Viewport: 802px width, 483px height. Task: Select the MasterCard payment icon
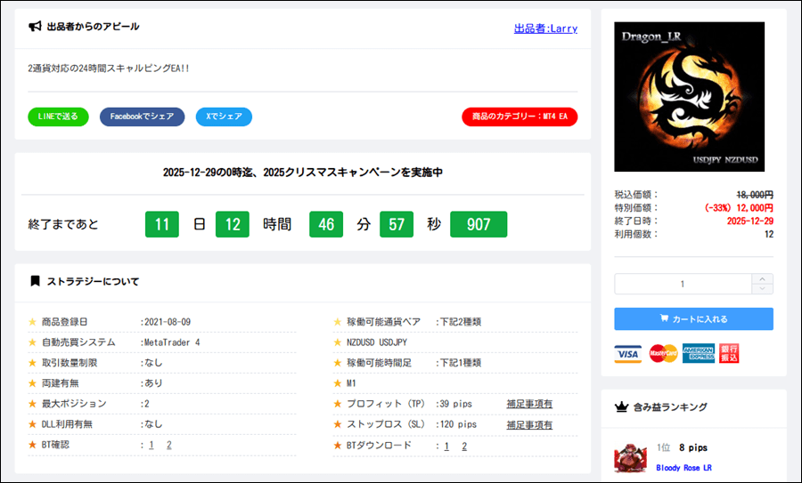tap(663, 354)
